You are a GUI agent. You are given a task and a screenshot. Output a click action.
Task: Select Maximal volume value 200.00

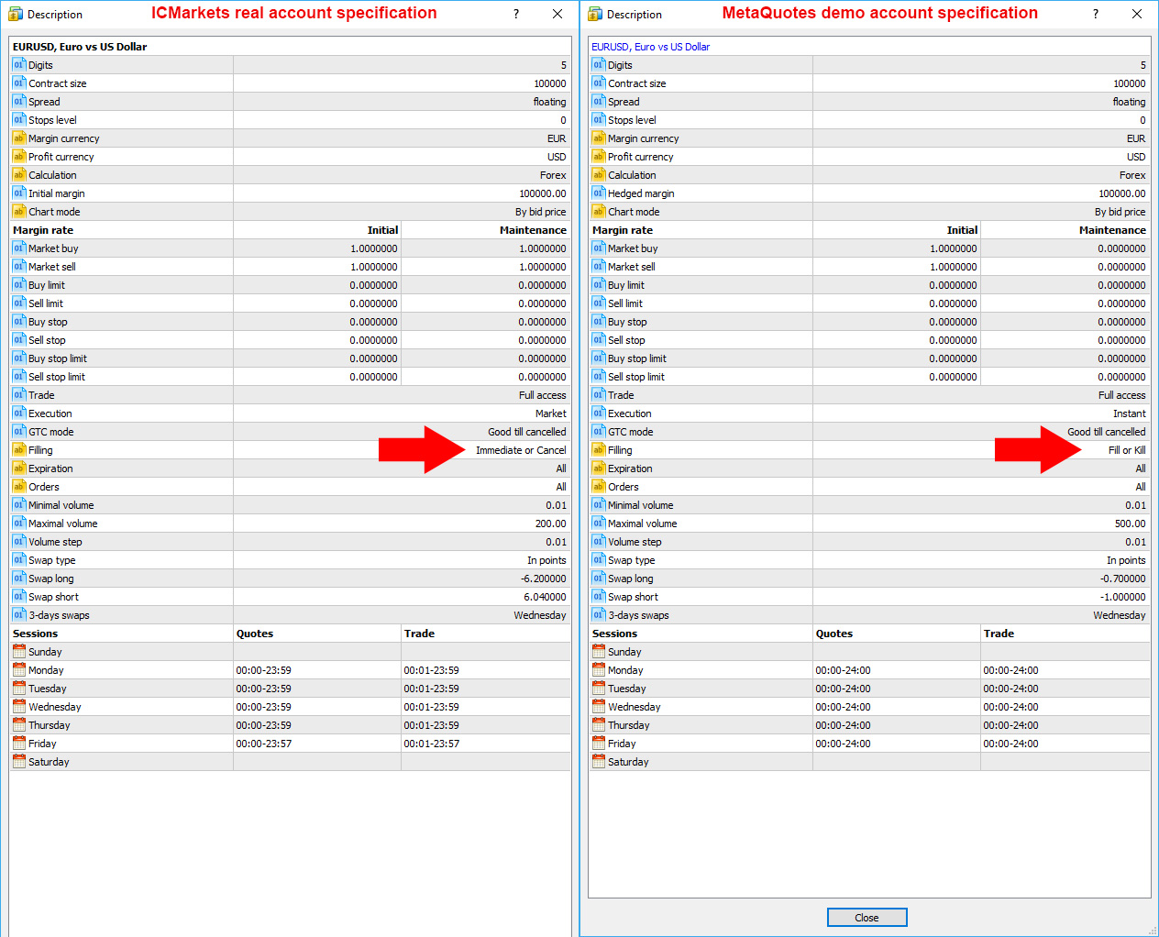point(551,524)
